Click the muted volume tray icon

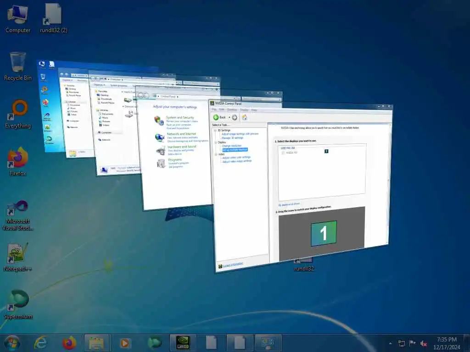coord(424,343)
